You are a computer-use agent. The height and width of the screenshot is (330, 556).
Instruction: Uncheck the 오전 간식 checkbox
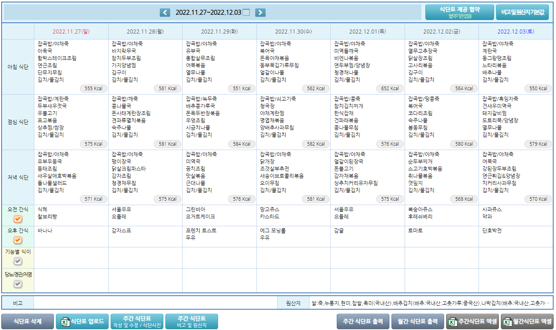[18, 219]
